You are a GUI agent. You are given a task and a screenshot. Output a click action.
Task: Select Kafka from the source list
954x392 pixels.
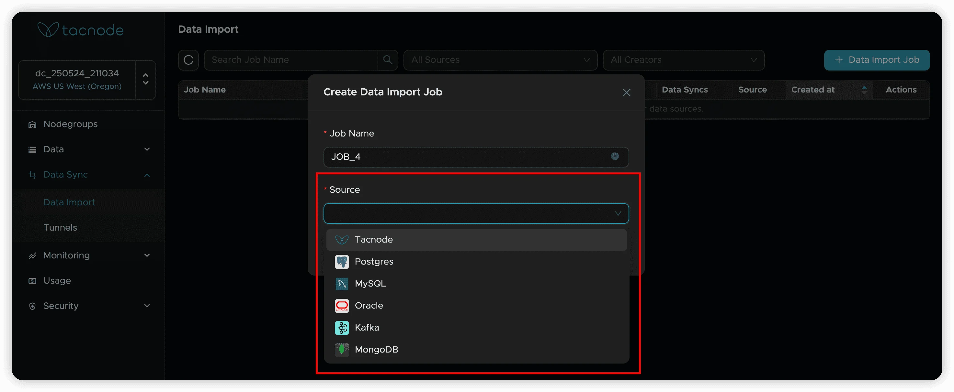(367, 328)
